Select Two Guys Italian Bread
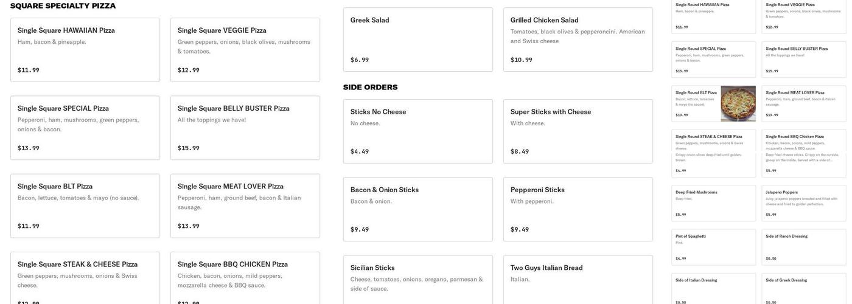This screenshot has height=304, width=852. 578,278
